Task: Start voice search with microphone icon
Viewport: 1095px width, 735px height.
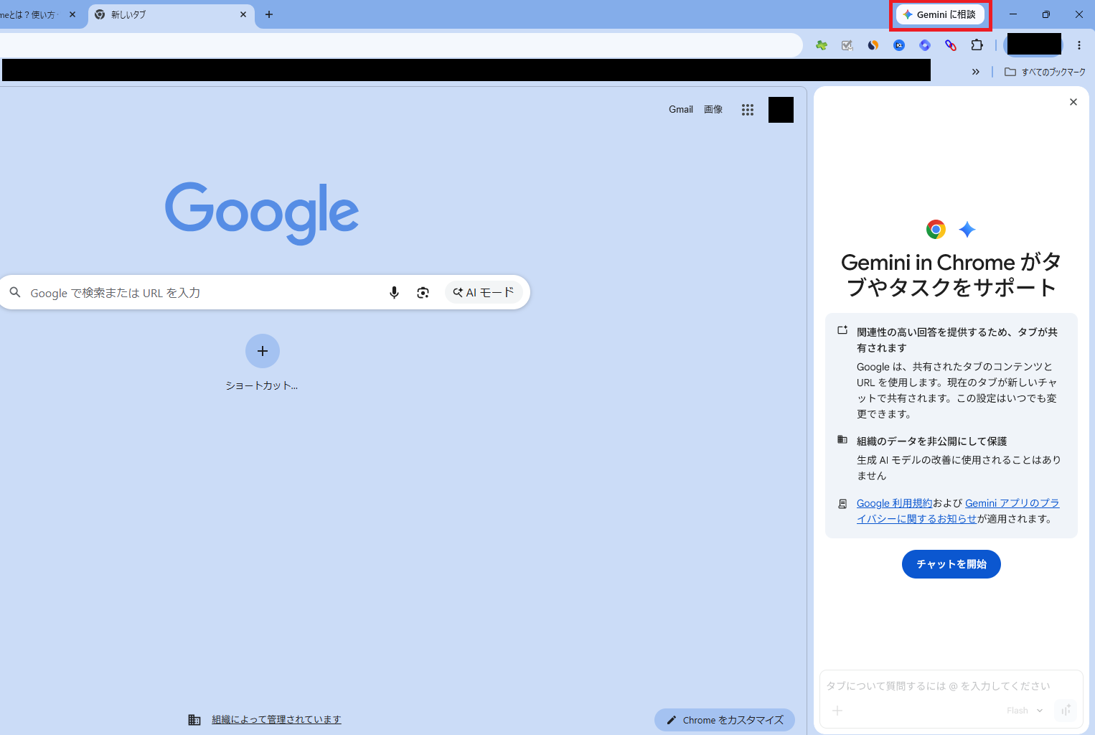Action: pyautogui.click(x=394, y=293)
